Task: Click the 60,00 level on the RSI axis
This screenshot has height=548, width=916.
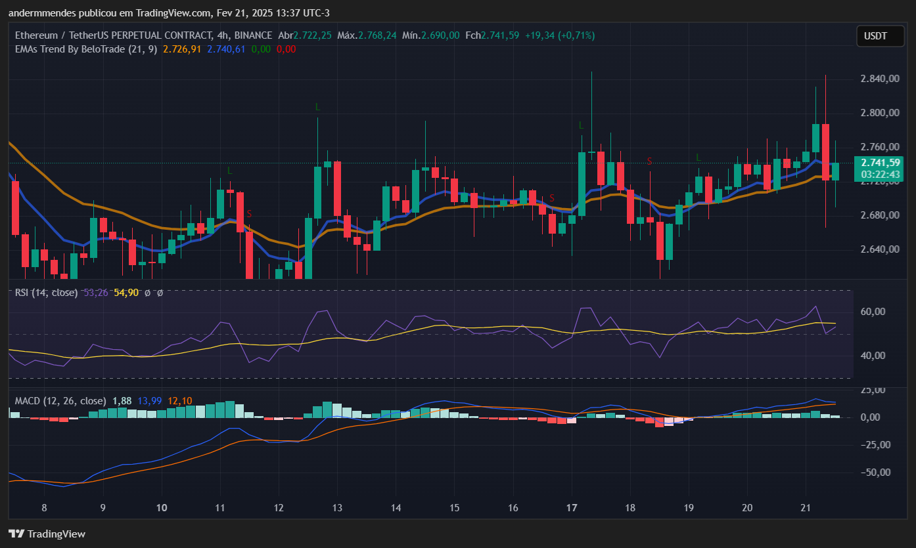Action: pyautogui.click(x=873, y=311)
